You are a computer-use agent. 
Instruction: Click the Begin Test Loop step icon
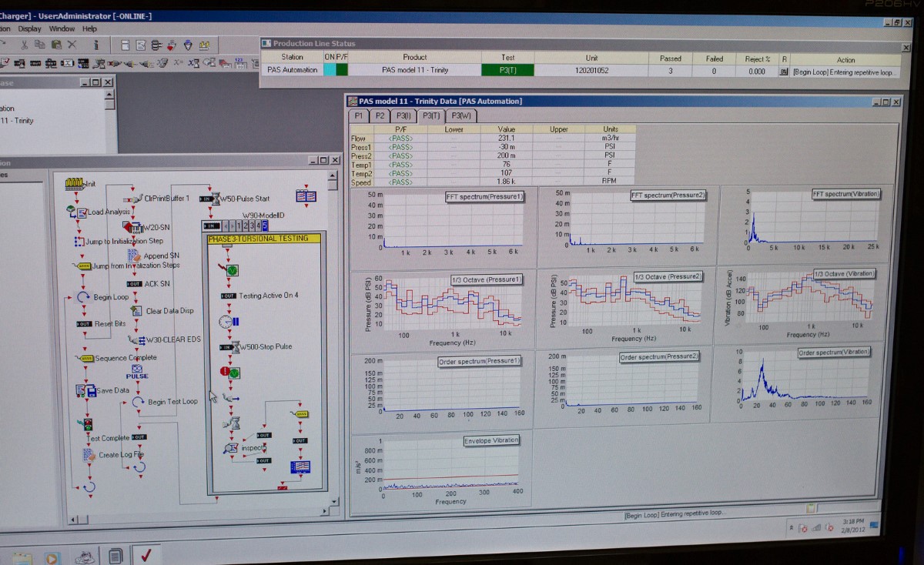point(138,401)
